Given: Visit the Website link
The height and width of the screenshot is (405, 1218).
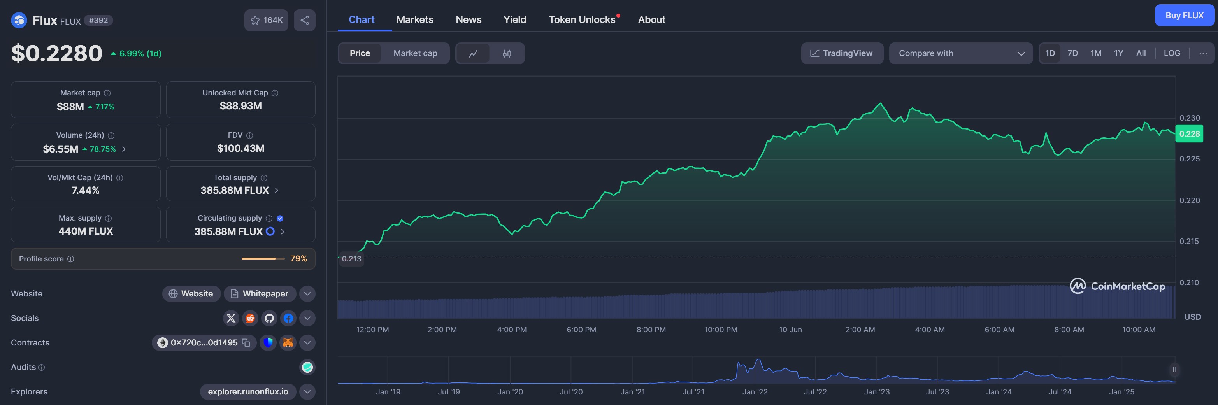Looking at the screenshot, I should [x=191, y=294].
